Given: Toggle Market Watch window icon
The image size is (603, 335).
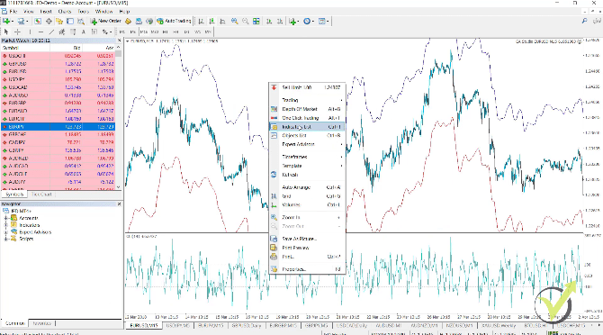Looking at the screenshot, I should tap(38, 21).
